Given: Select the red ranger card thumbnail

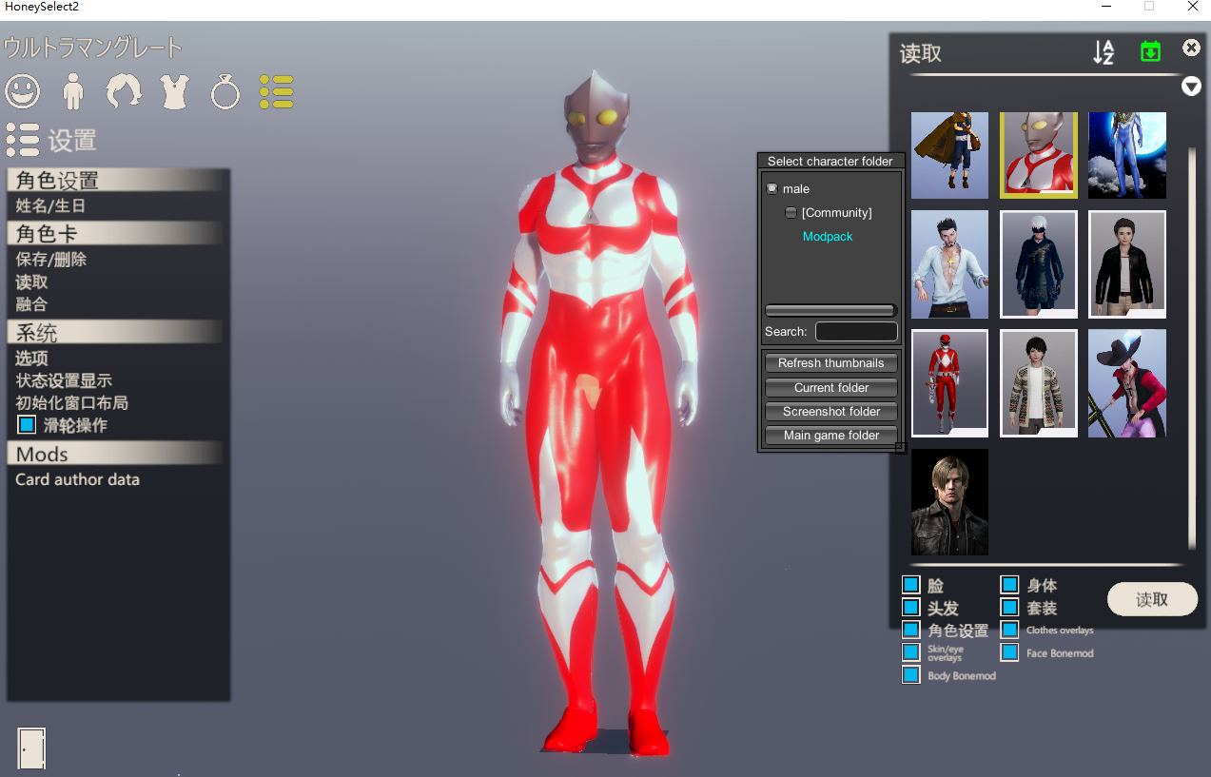Looking at the screenshot, I should pos(949,383).
